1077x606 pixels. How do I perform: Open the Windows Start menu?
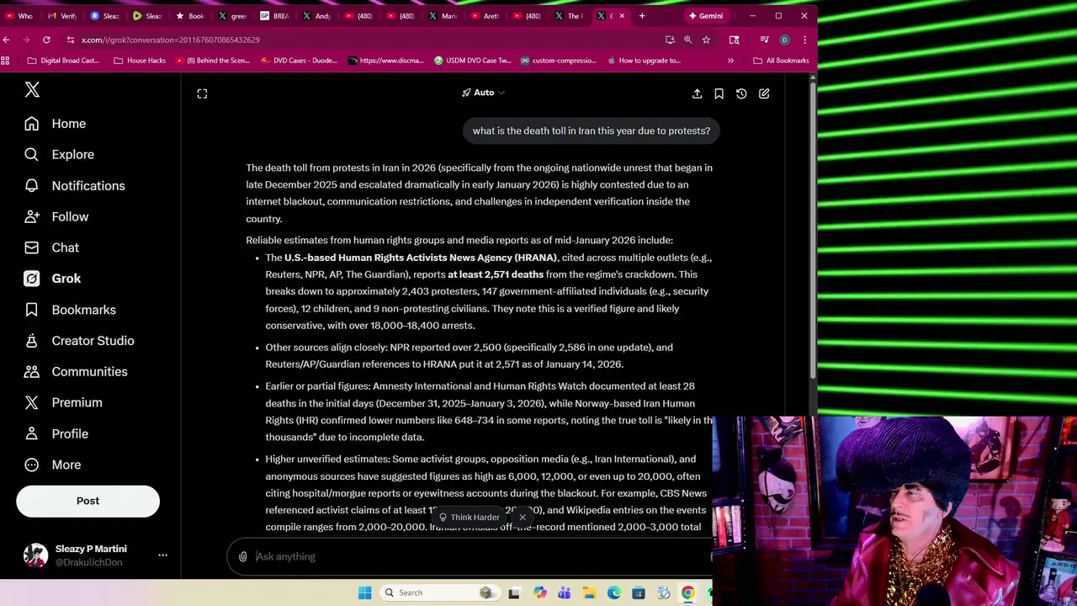click(x=364, y=593)
